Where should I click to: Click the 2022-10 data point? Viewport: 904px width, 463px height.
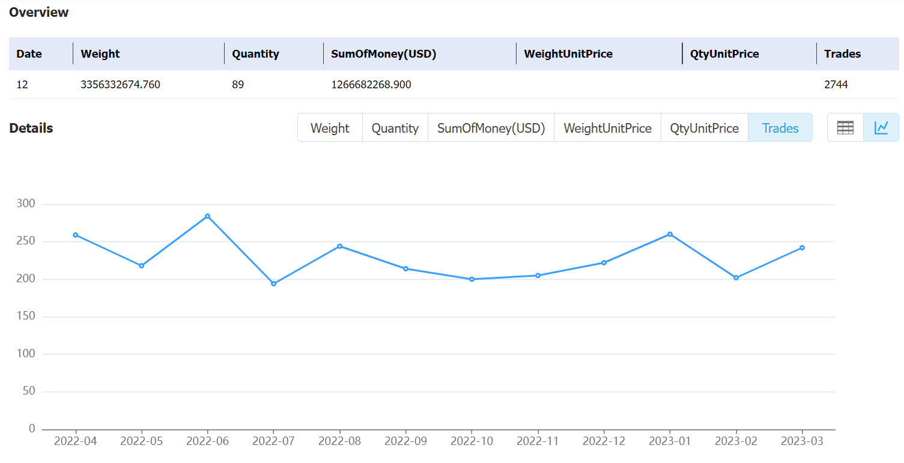click(x=472, y=279)
